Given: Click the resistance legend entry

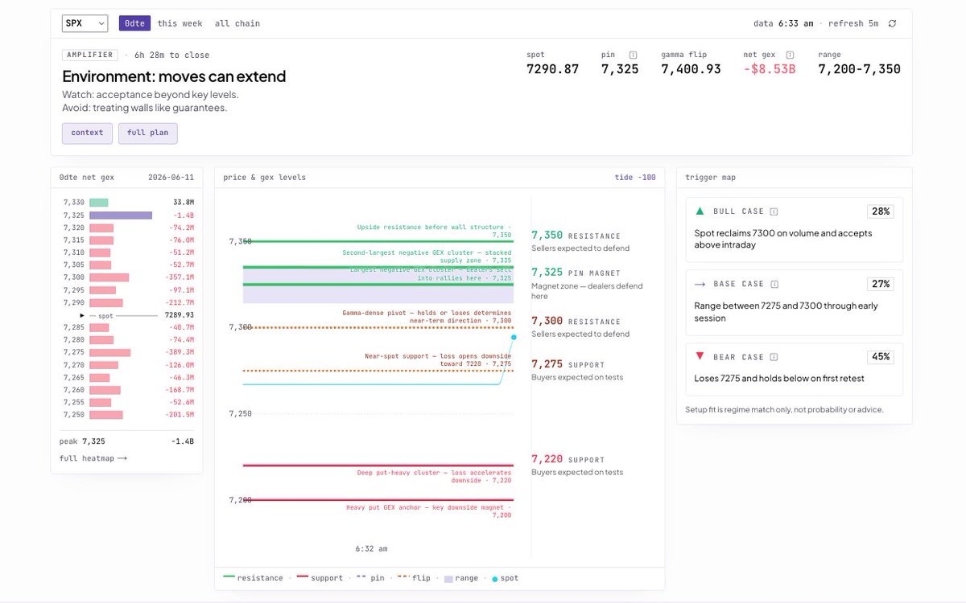Looking at the screenshot, I should (x=253, y=578).
